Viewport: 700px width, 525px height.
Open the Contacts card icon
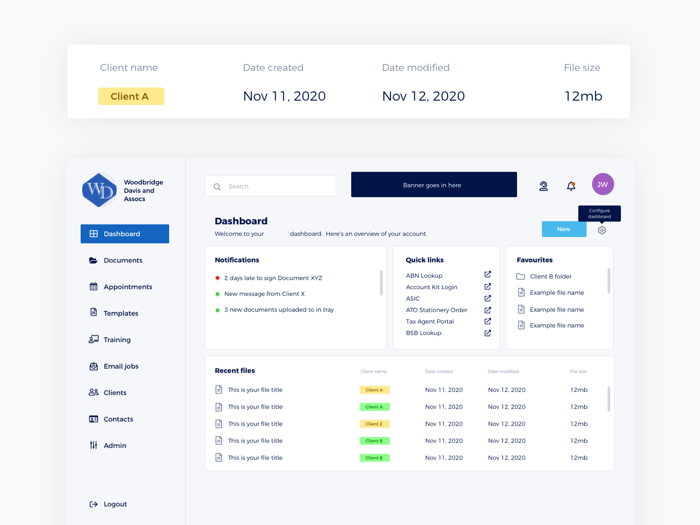[93, 419]
